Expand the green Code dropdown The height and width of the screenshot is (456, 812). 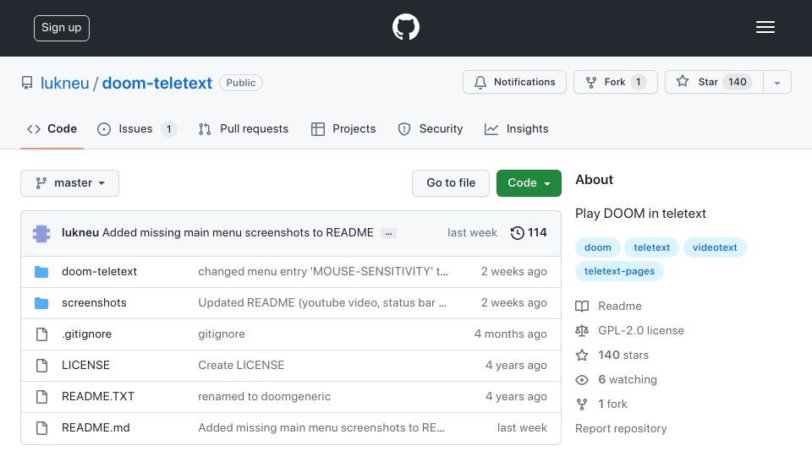point(529,183)
